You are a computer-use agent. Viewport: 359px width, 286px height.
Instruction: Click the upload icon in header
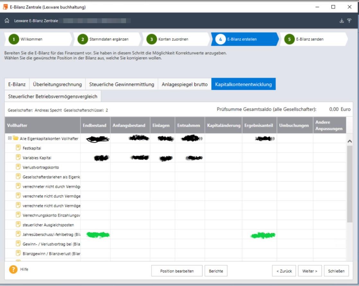tap(349, 21)
